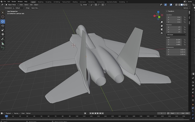Play animation in reverse
Viewport: 195px width, 122px height.
coord(95,113)
